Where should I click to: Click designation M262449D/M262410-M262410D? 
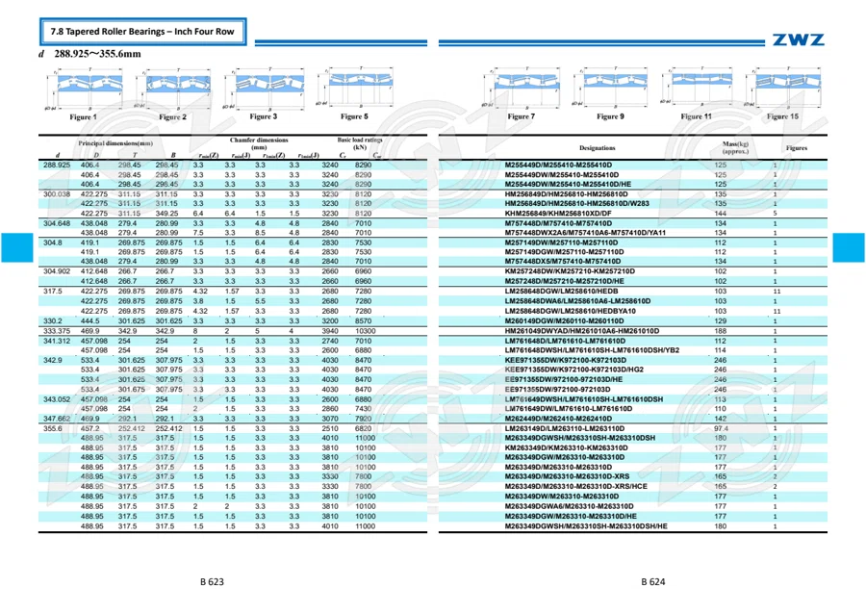coord(558,419)
